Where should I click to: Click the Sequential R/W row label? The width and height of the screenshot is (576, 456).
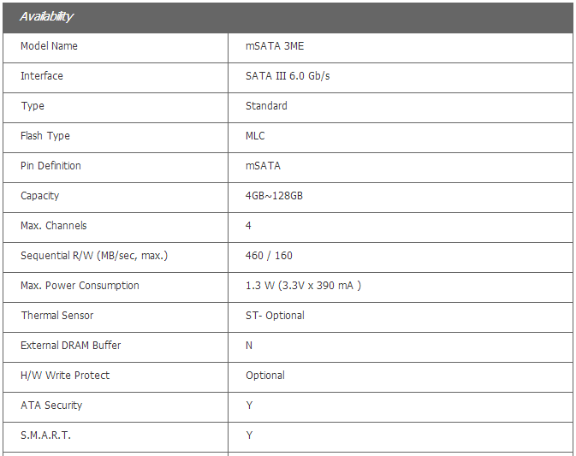94,256
